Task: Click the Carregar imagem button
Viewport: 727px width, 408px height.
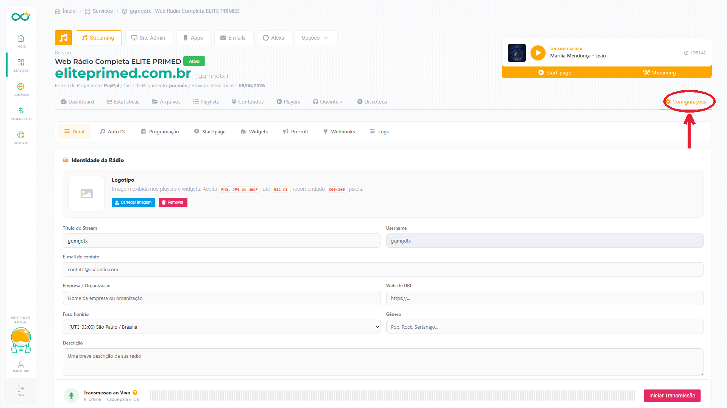Action: (x=133, y=202)
